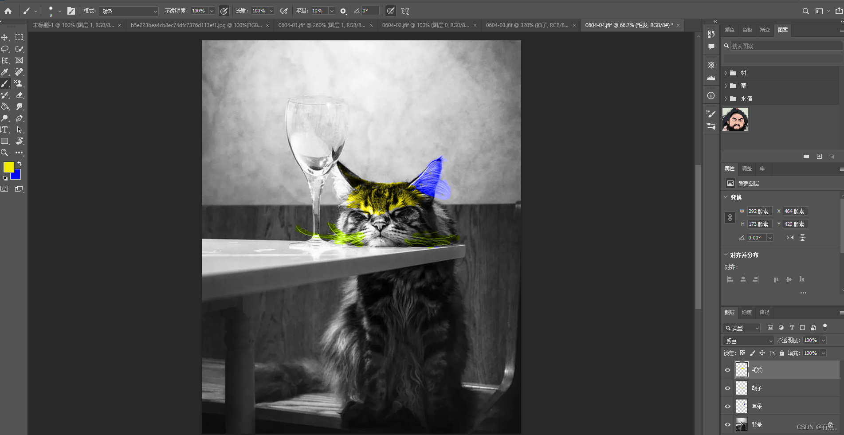Select the Paint Bucket tool
The image size is (844, 435).
click(5, 107)
